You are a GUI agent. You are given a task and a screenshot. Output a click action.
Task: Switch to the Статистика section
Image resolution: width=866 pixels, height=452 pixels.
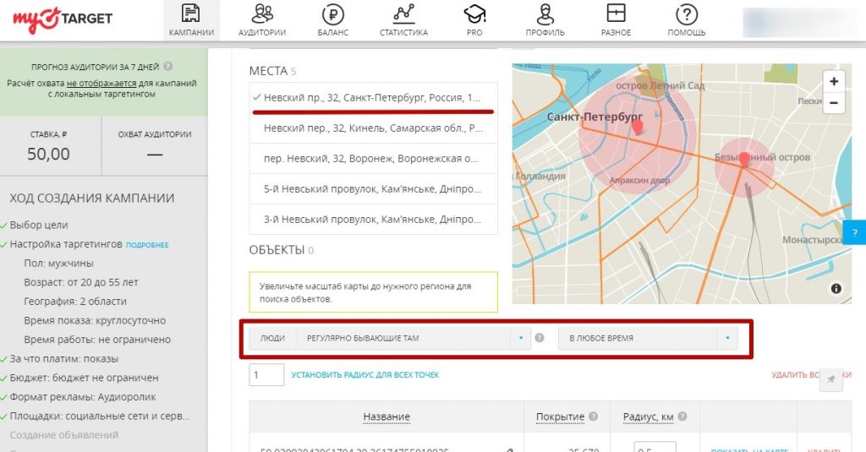tap(403, 20)
